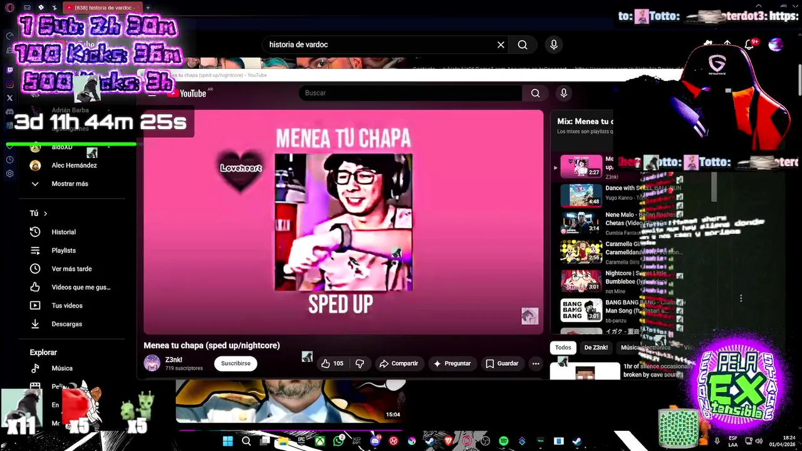Screen dimensions: 802x451
Task: Click the Menea tu chapa video player
Action: pyautogui.click(x=343, y=222)
